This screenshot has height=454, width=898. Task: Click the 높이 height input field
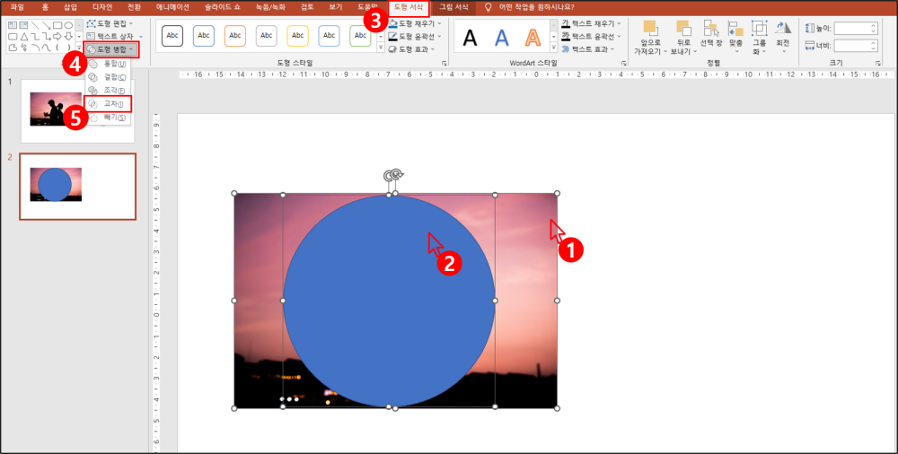tap(856, 28)
